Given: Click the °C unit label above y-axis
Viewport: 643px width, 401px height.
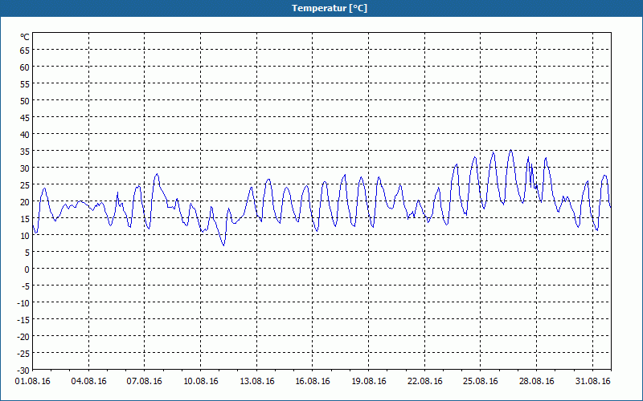Looking at the screenshot, I should point(25,37).
